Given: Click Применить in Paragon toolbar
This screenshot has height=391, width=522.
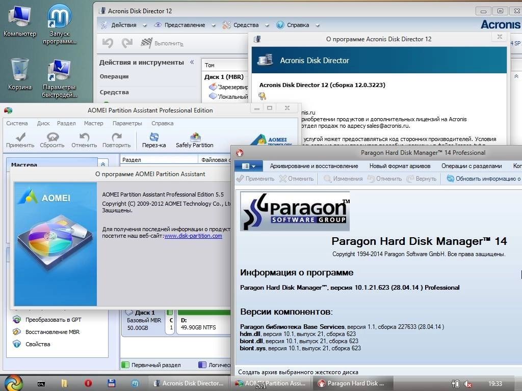Looking at the screenshot, I should pos(255,179).
